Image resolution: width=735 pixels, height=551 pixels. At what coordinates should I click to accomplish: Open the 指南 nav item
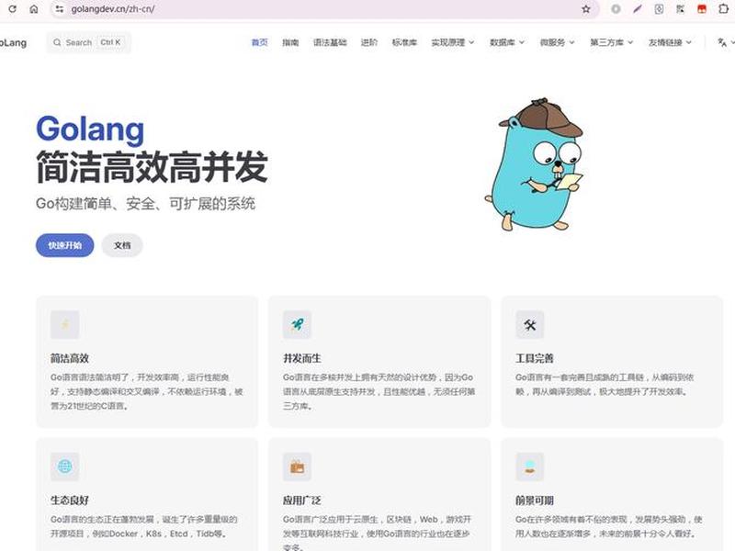point(290,42)
